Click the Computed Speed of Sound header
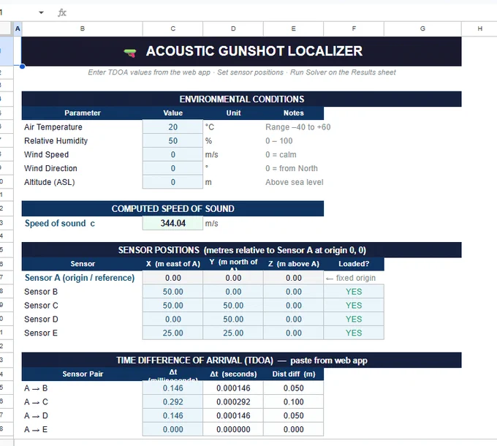 [172, 208]
